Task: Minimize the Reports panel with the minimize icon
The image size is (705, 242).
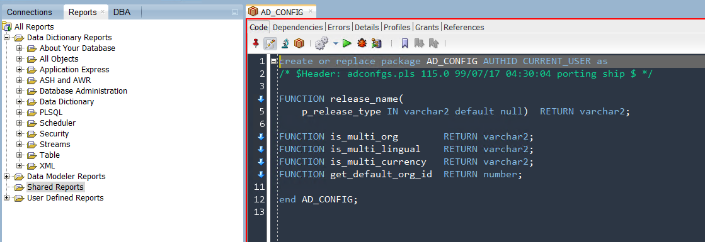Action: coord(234,13)
